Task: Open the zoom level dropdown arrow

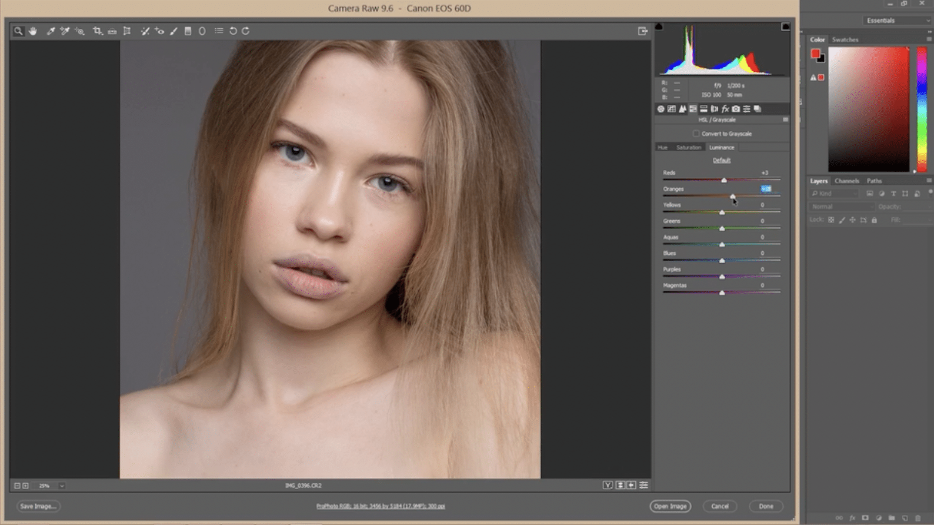Action: tap(62, 486)
